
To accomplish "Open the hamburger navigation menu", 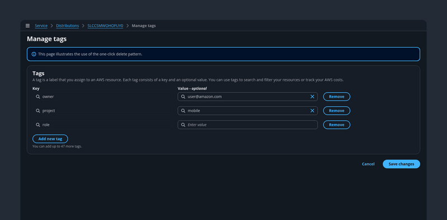I will [x=27, y=26].
